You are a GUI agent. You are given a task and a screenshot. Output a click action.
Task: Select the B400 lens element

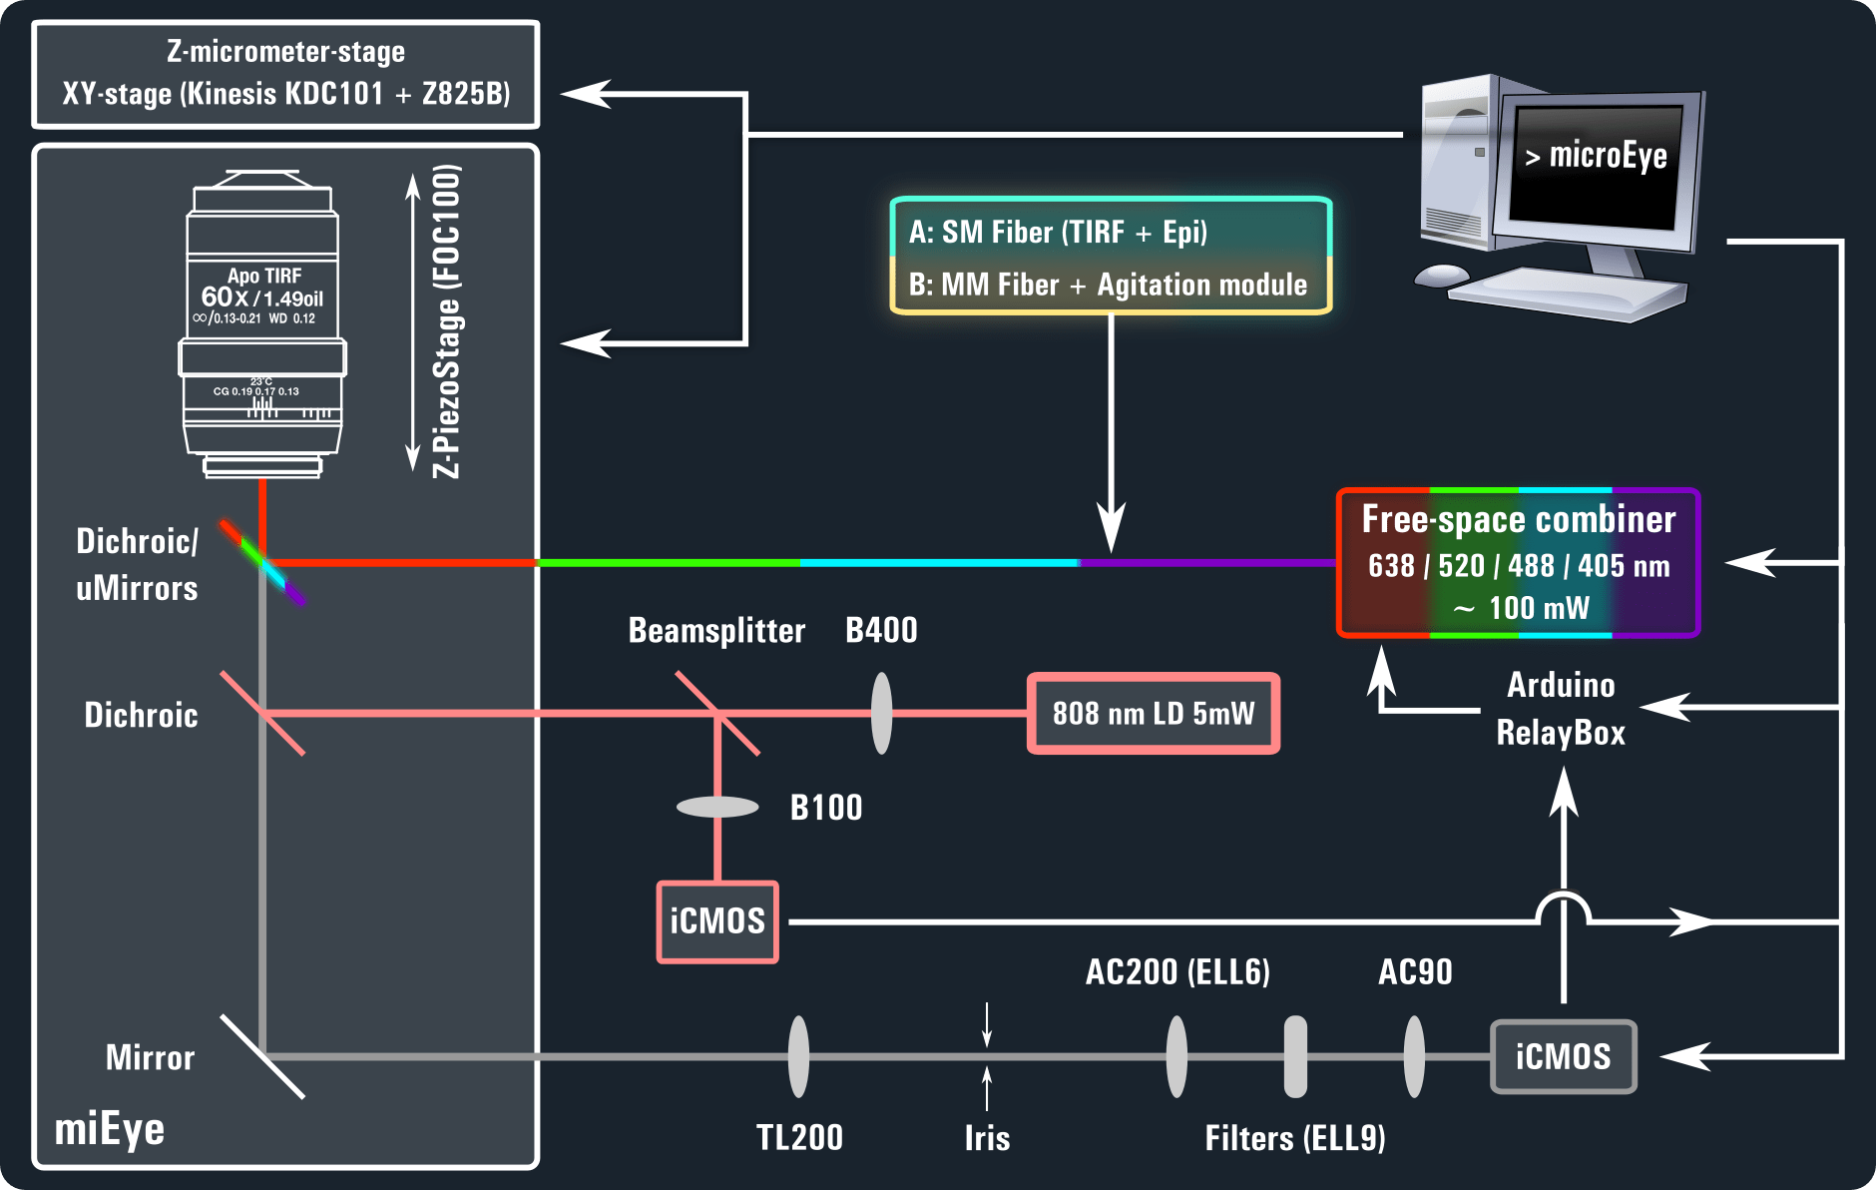pos(881,713)
